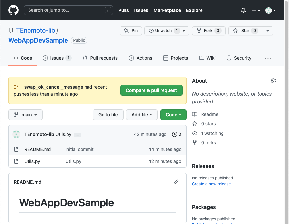Focus the Search or jump to field
Screen dimensions: 289x224
[68, 10]
